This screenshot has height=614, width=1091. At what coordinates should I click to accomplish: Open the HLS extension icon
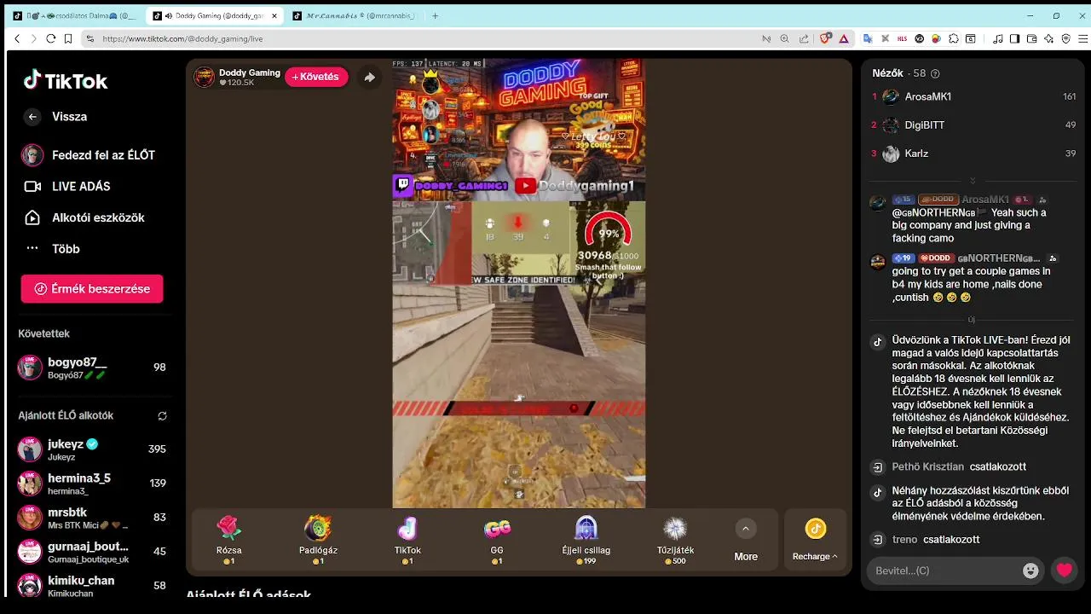(902, 38)
